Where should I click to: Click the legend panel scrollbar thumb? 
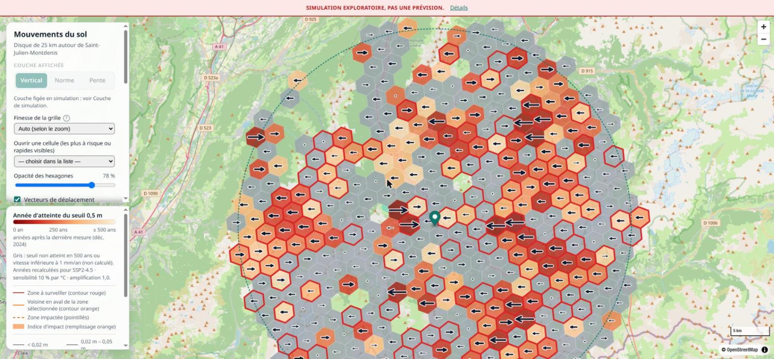tap(125, 255)
